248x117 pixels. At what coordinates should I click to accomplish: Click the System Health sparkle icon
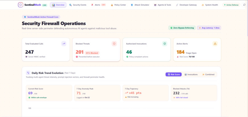click(x=202, y=5)
